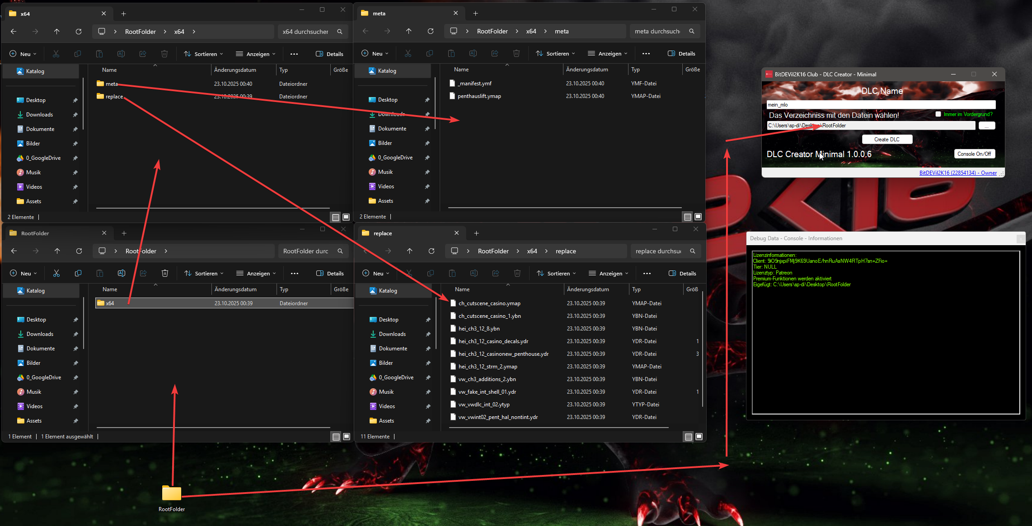Delete selected file with the trash icon
This screenshot has width=1032, height=526.
[164, 273]
